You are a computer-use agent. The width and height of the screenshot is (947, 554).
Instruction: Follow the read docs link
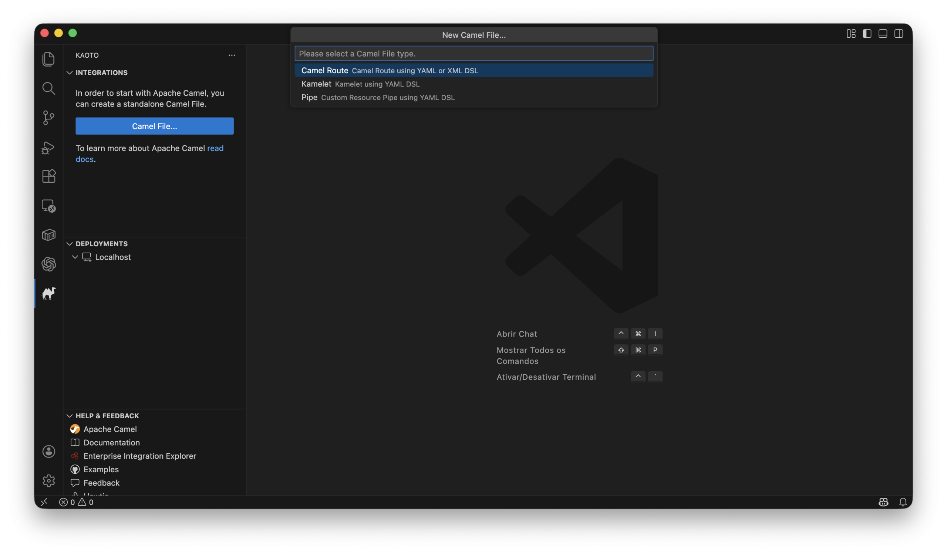[215, 148]
